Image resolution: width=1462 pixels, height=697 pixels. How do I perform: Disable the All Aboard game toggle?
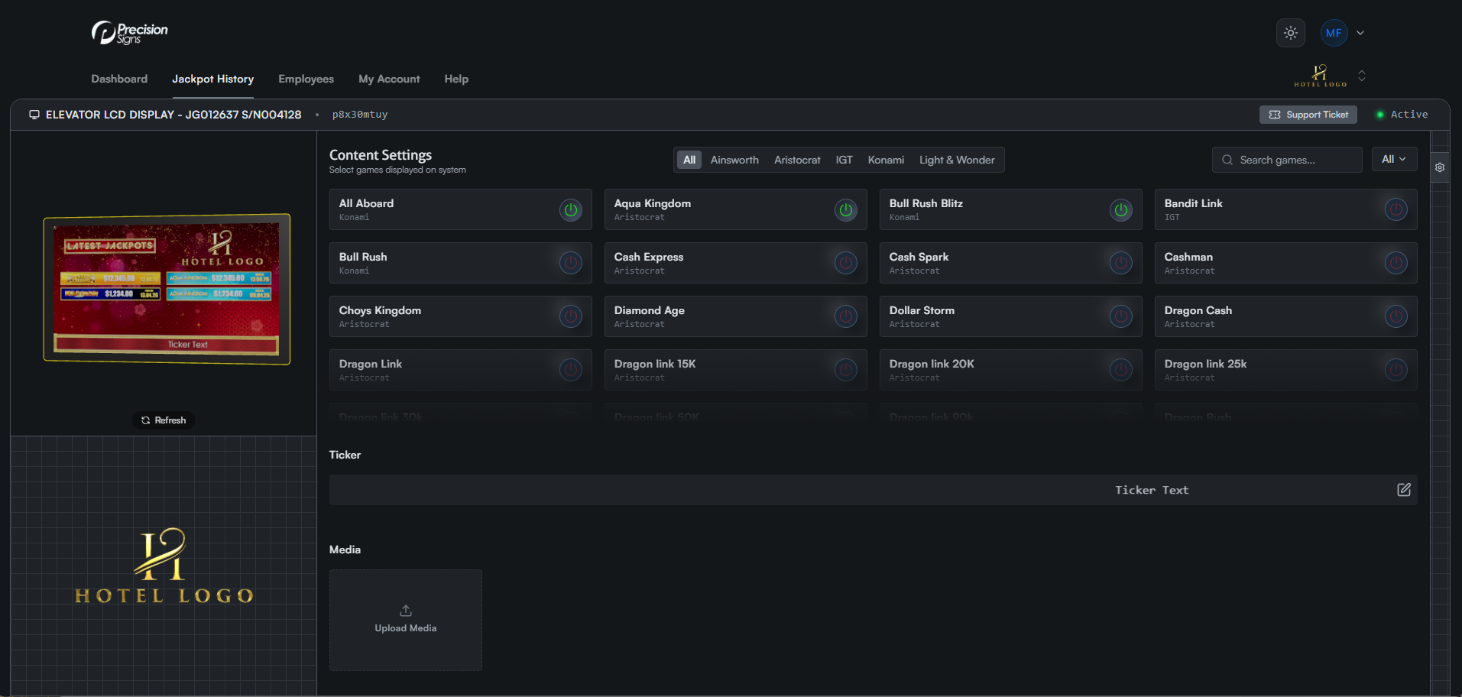tap(570, 209)
